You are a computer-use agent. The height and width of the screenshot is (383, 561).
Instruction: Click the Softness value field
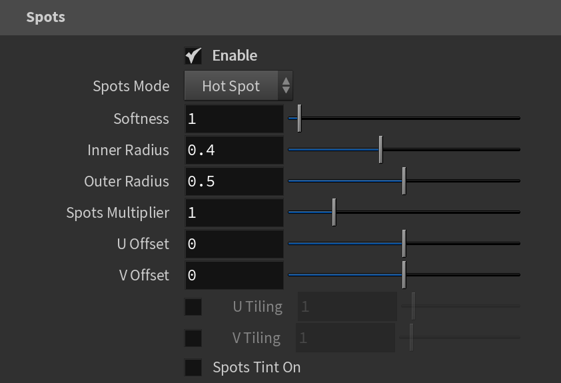[235, 119]
